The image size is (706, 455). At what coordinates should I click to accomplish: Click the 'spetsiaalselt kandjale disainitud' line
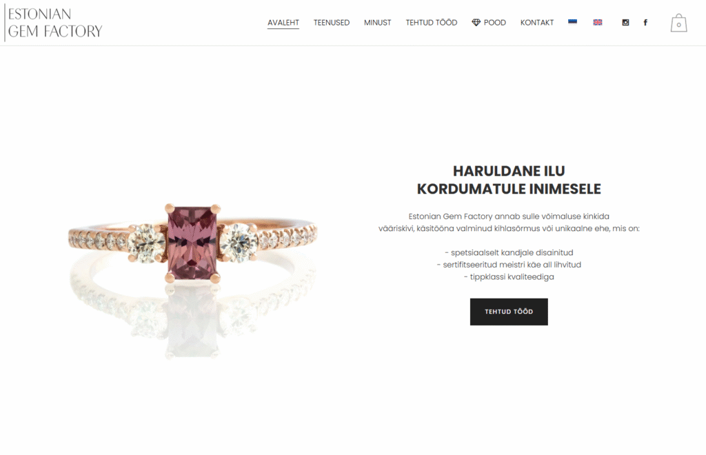pyautogui.click(x=509, y=252)
